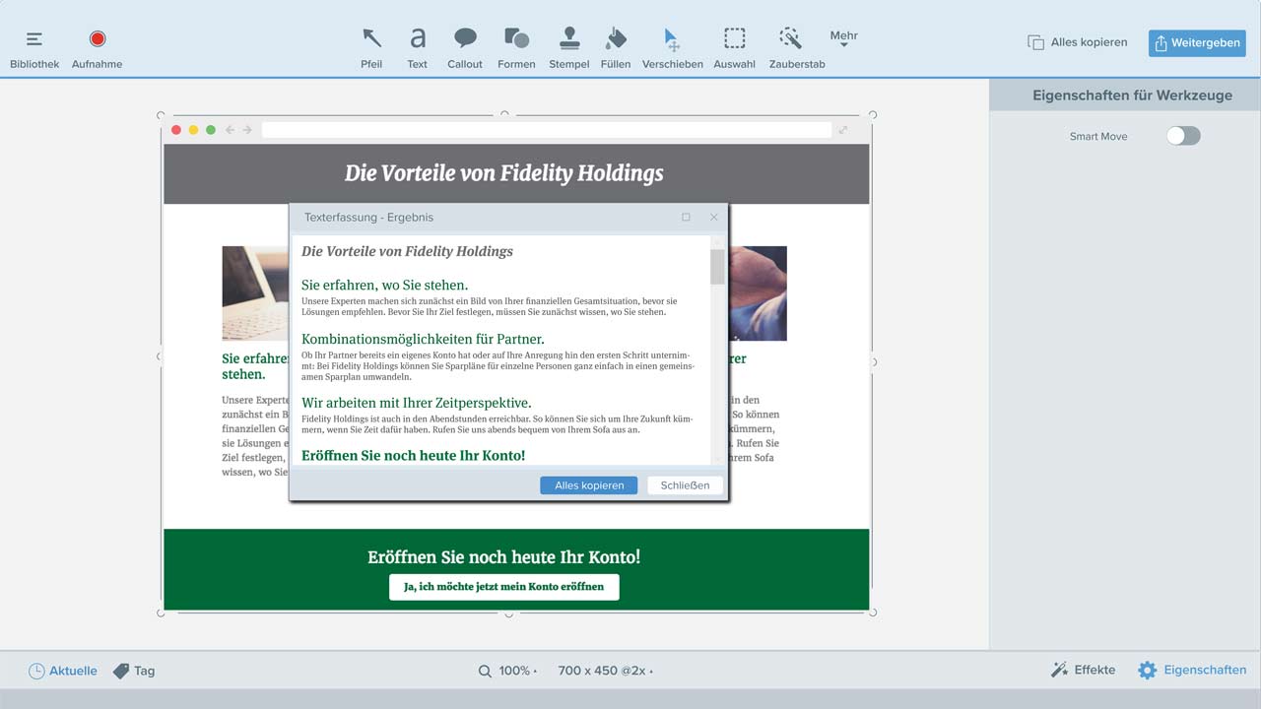Viewport: 1261px width, 709px height.
Task: Activate the Füllen fill bucket tool
Action: 616,46
